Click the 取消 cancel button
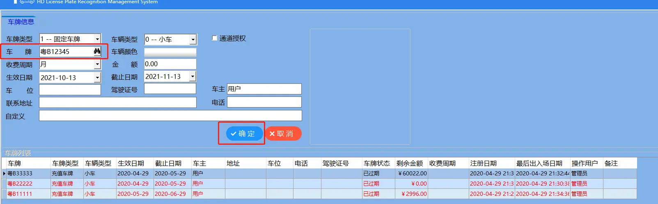The height and width of the screenshot is (204, 658). point(283,134)
